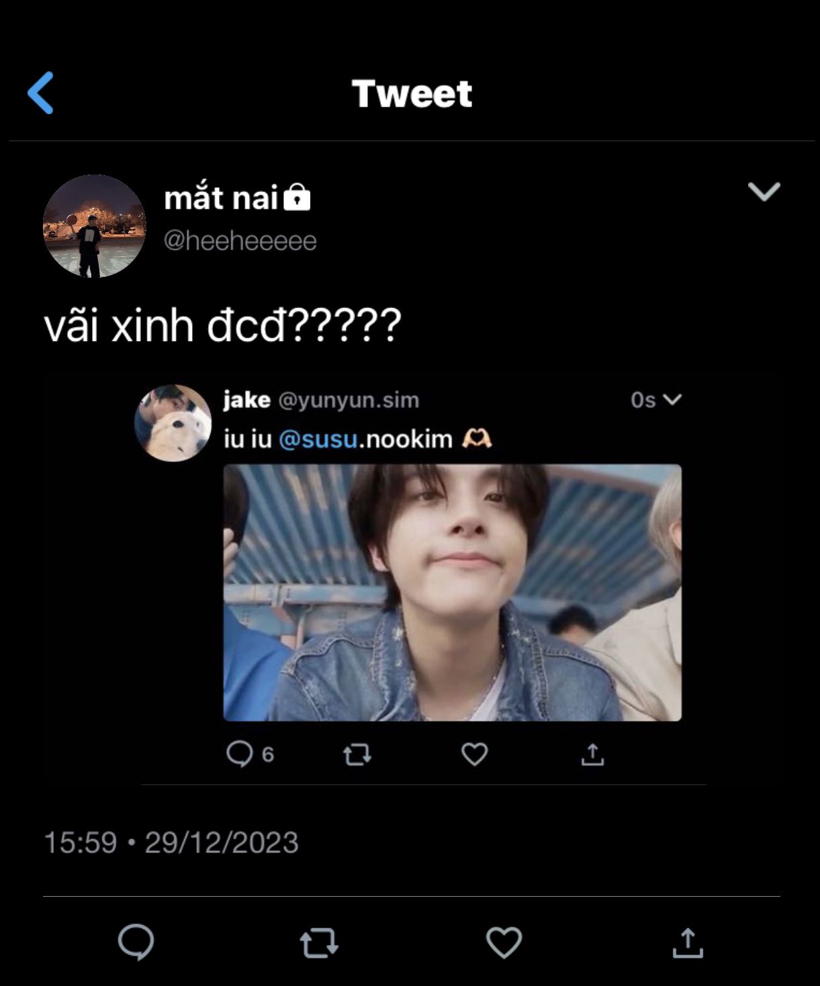This screenshot has width=820, height=986.
Task: View mắt nai's profile picture
Action: (94, 226)
